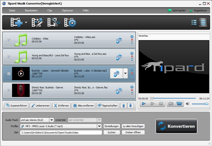Move selected item up with arrow button
Viewport: 212px width, 146px height.
point(124,106)
